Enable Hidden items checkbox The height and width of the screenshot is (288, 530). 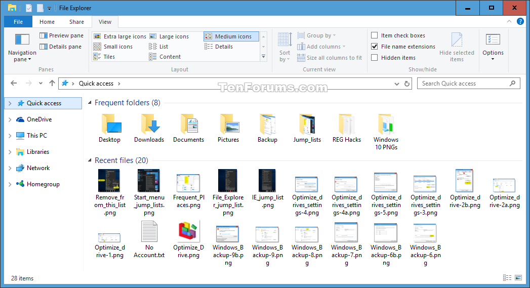pos(393,58)
